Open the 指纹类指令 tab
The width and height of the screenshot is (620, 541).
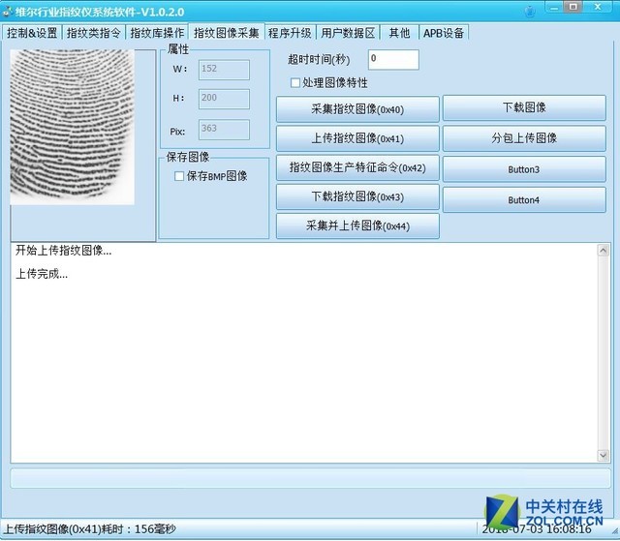tap(93, 33)
